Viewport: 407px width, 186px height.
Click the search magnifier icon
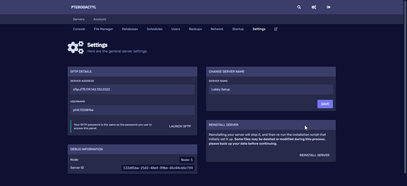tap(299, 7)
